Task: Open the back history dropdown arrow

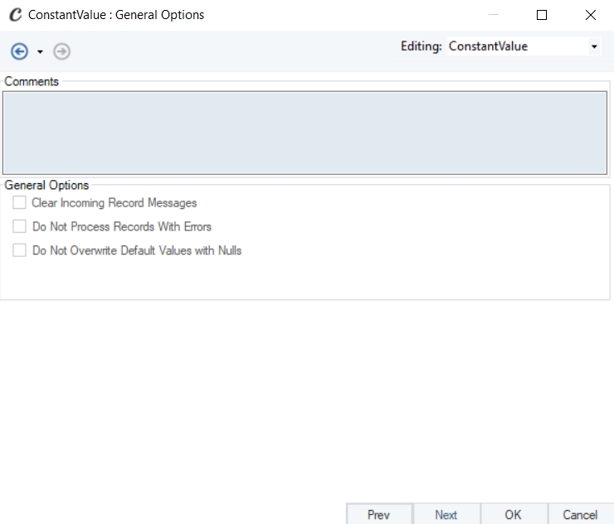Action: 40,52
